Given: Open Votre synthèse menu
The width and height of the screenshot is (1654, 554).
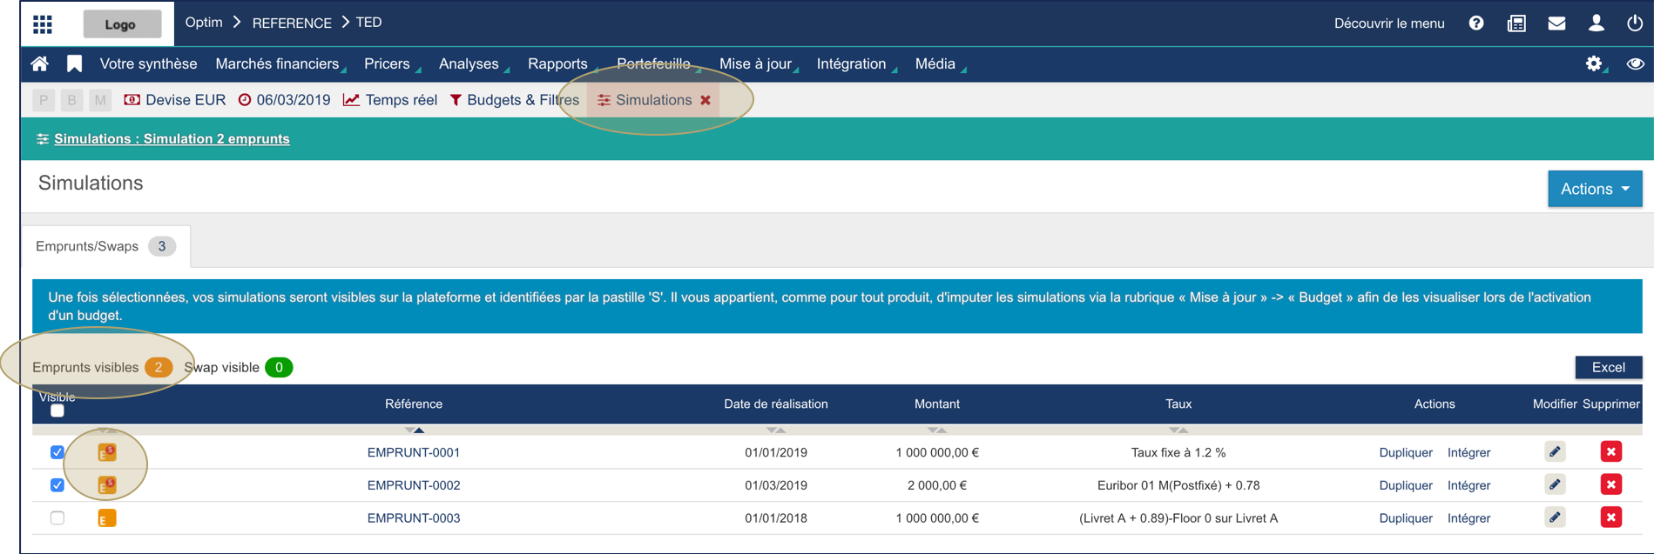Looking at the screenshot, I should 148,63.
